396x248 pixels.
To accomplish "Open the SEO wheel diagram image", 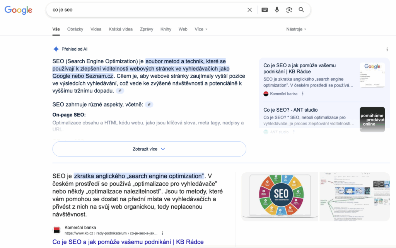I will (x=280, y=197).
